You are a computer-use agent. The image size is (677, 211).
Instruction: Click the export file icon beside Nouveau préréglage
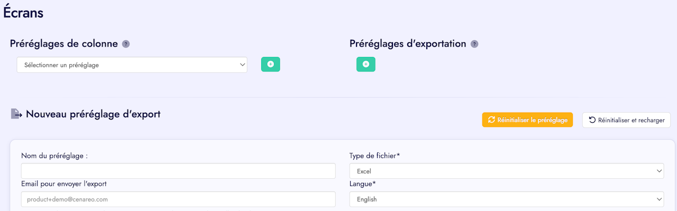point(16,114)
